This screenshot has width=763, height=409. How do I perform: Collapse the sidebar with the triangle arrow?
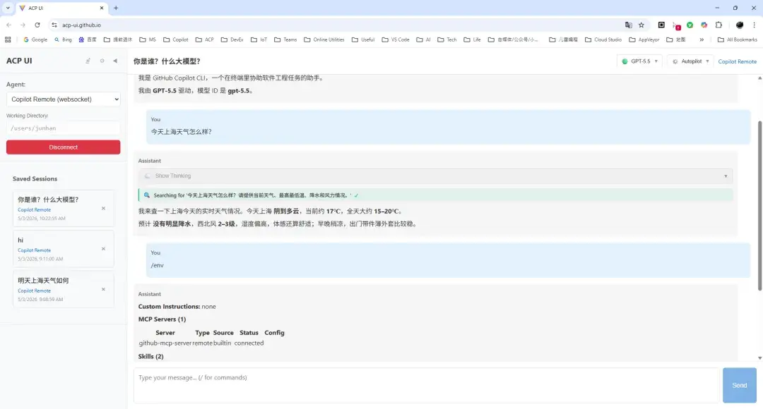115,61
